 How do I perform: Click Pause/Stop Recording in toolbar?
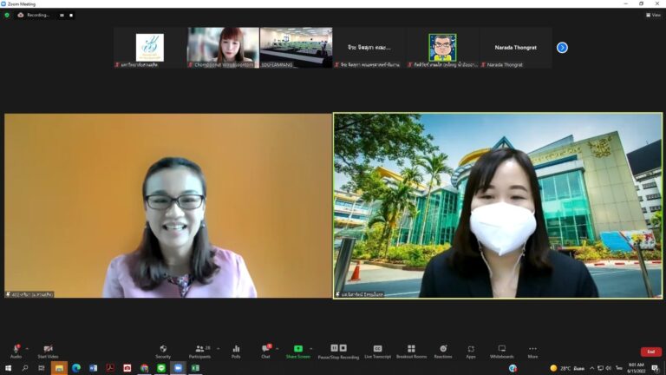(x=338, y=350)
